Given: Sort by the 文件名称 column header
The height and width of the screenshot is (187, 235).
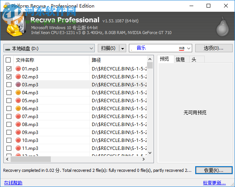Looking at the screenshot, I should [x=52, y=60].
